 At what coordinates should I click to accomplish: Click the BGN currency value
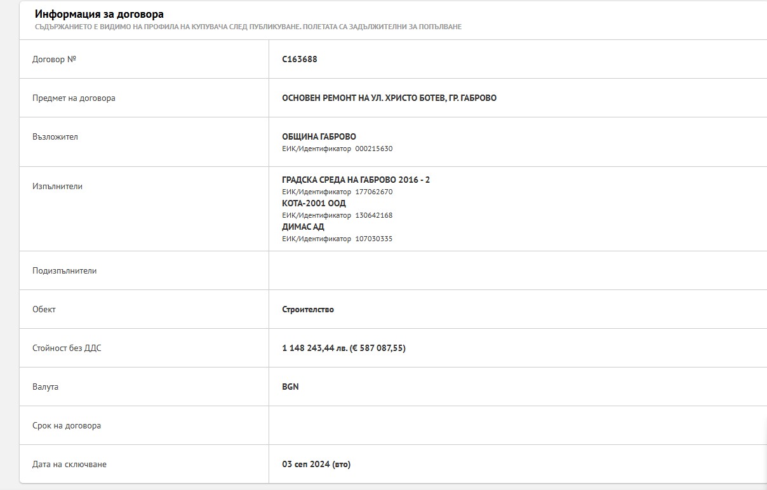[290, 387]
